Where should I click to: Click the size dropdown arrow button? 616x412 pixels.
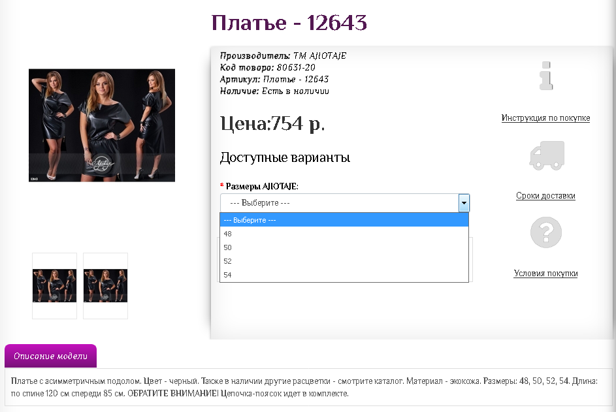point(464,203)
